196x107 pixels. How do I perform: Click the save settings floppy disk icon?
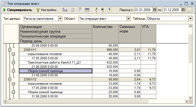(102, 10)
